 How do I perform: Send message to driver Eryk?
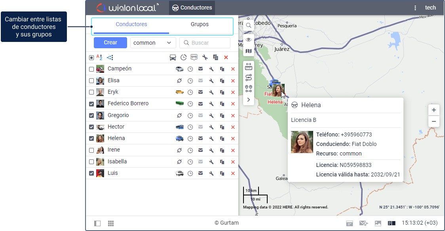201,92
